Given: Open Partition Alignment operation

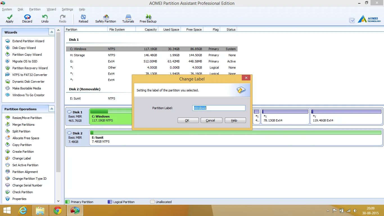Looking at the screenshot, I should pos(25,172).
